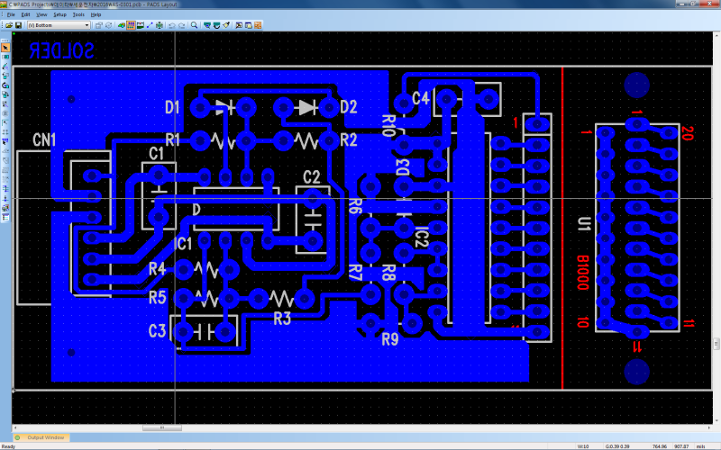Click the horizontal scrollbar right arrow
721x450 pixels.
pos(708,427)
